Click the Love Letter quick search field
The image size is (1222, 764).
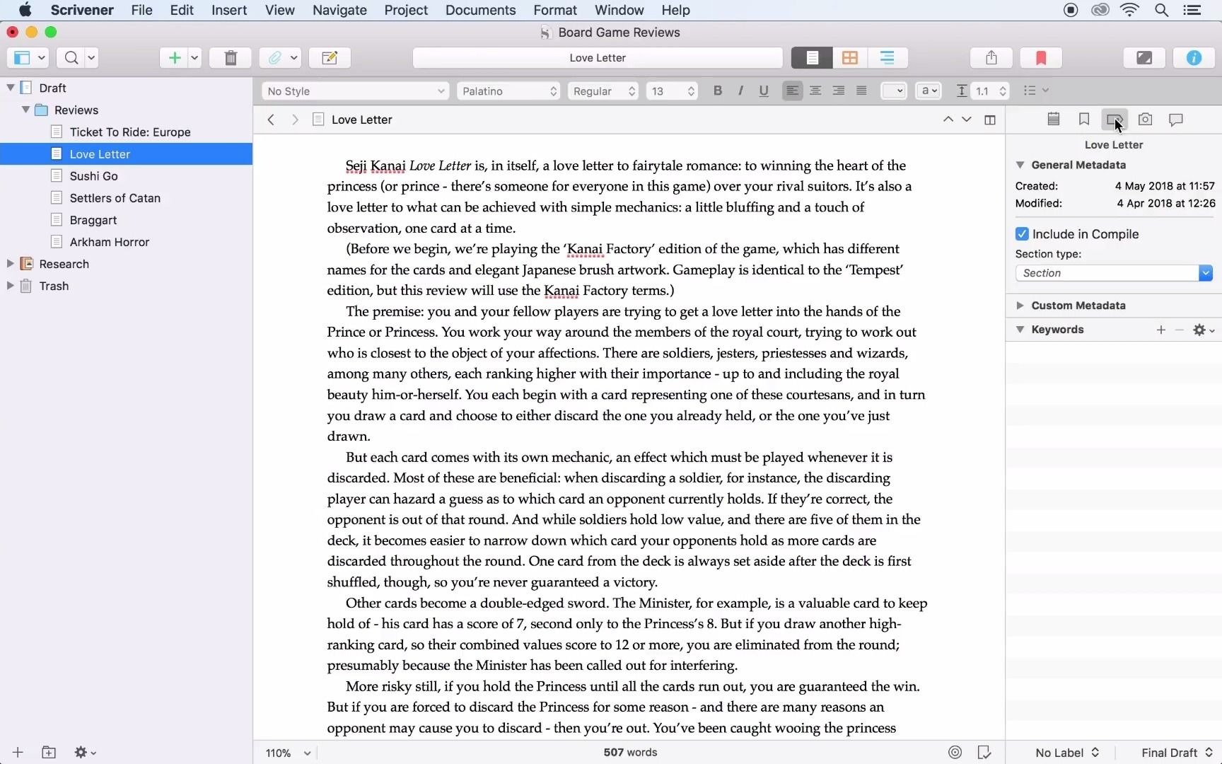pyautogui.click(x=598, y=58)
